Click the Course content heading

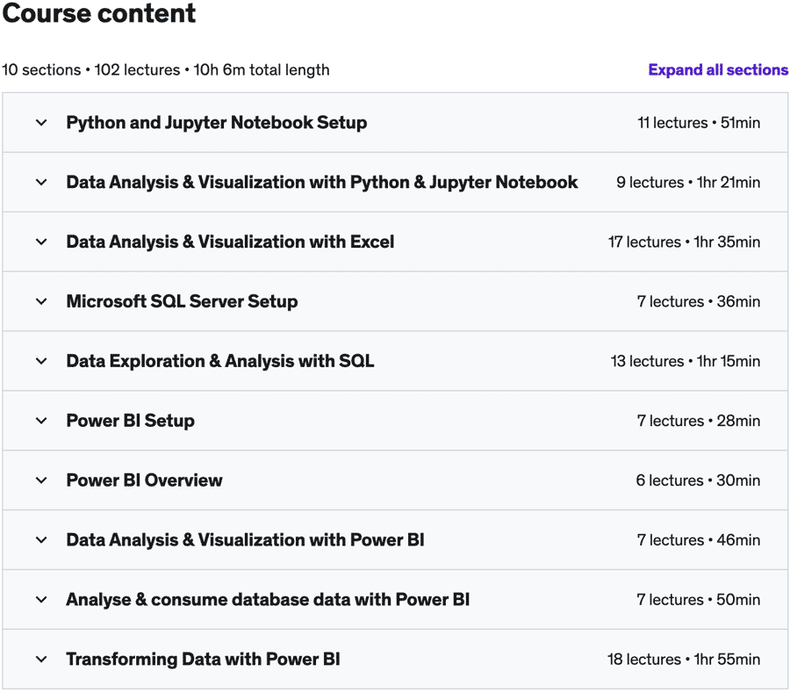tap(98, 13)
